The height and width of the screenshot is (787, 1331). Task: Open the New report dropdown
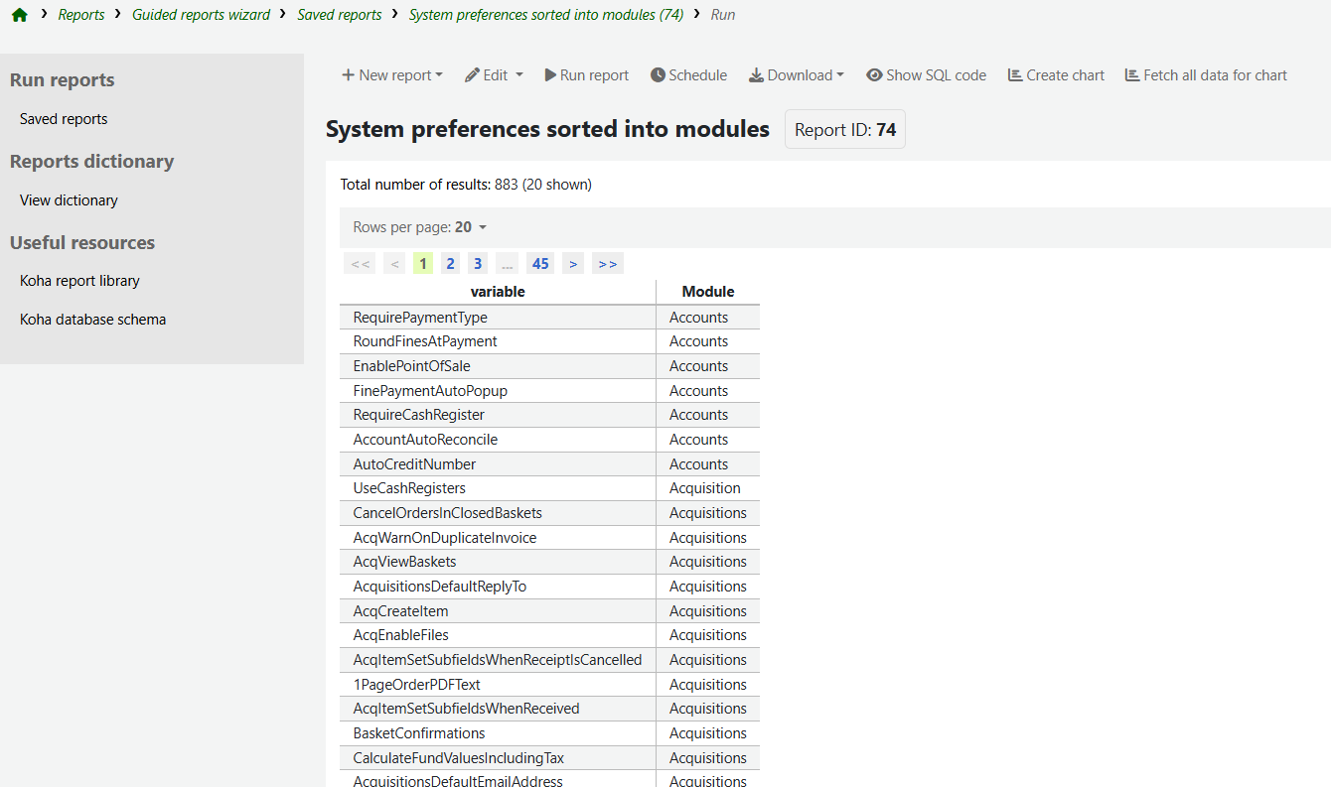(x=391, y=75)
